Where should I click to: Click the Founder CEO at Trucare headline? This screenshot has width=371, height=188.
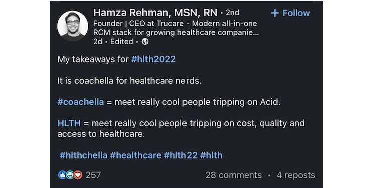point(176,28)
